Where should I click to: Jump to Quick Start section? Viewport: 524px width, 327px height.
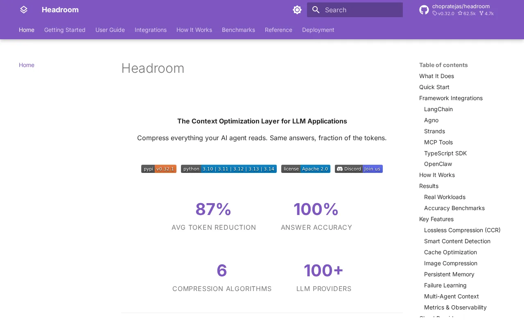[434, 87]
